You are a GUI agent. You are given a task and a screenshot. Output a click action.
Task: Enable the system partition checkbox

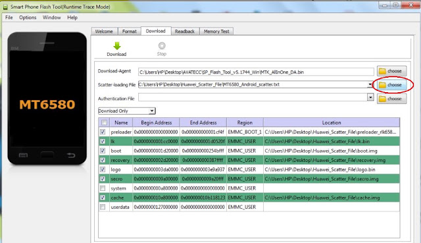(x=103, y=188)
